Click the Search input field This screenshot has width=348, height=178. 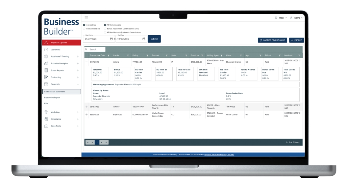click(96, 49)
